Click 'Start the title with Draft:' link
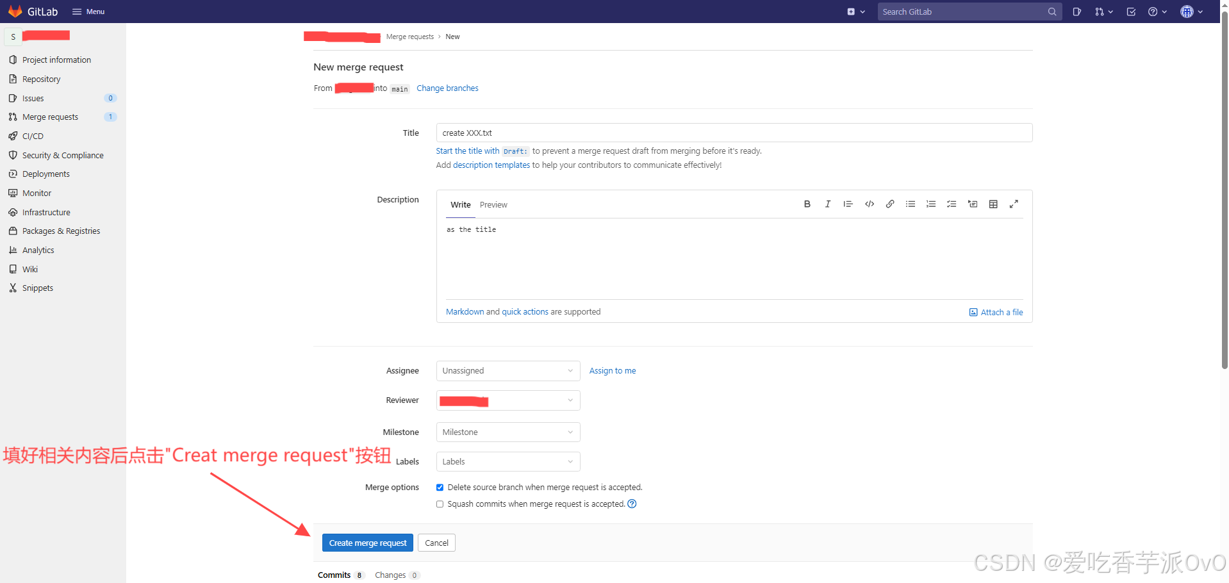Image resolution: width=1229 pixels, height=583 pixels. pos(483,151)
